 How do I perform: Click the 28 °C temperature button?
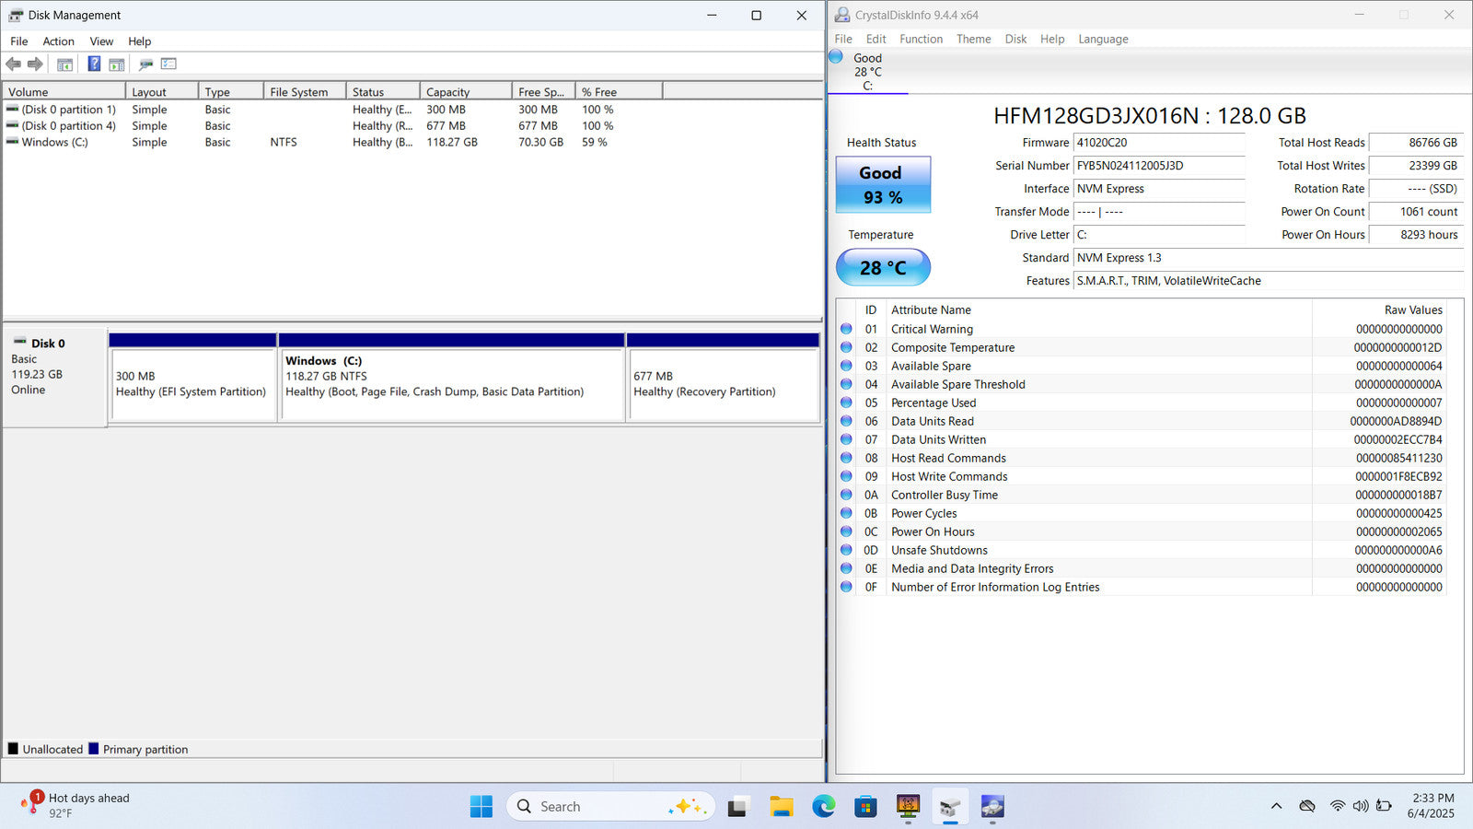point(882,268)
